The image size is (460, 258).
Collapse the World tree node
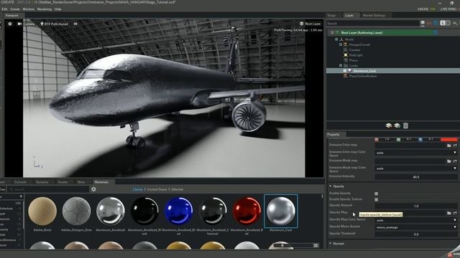click(336, 39)
